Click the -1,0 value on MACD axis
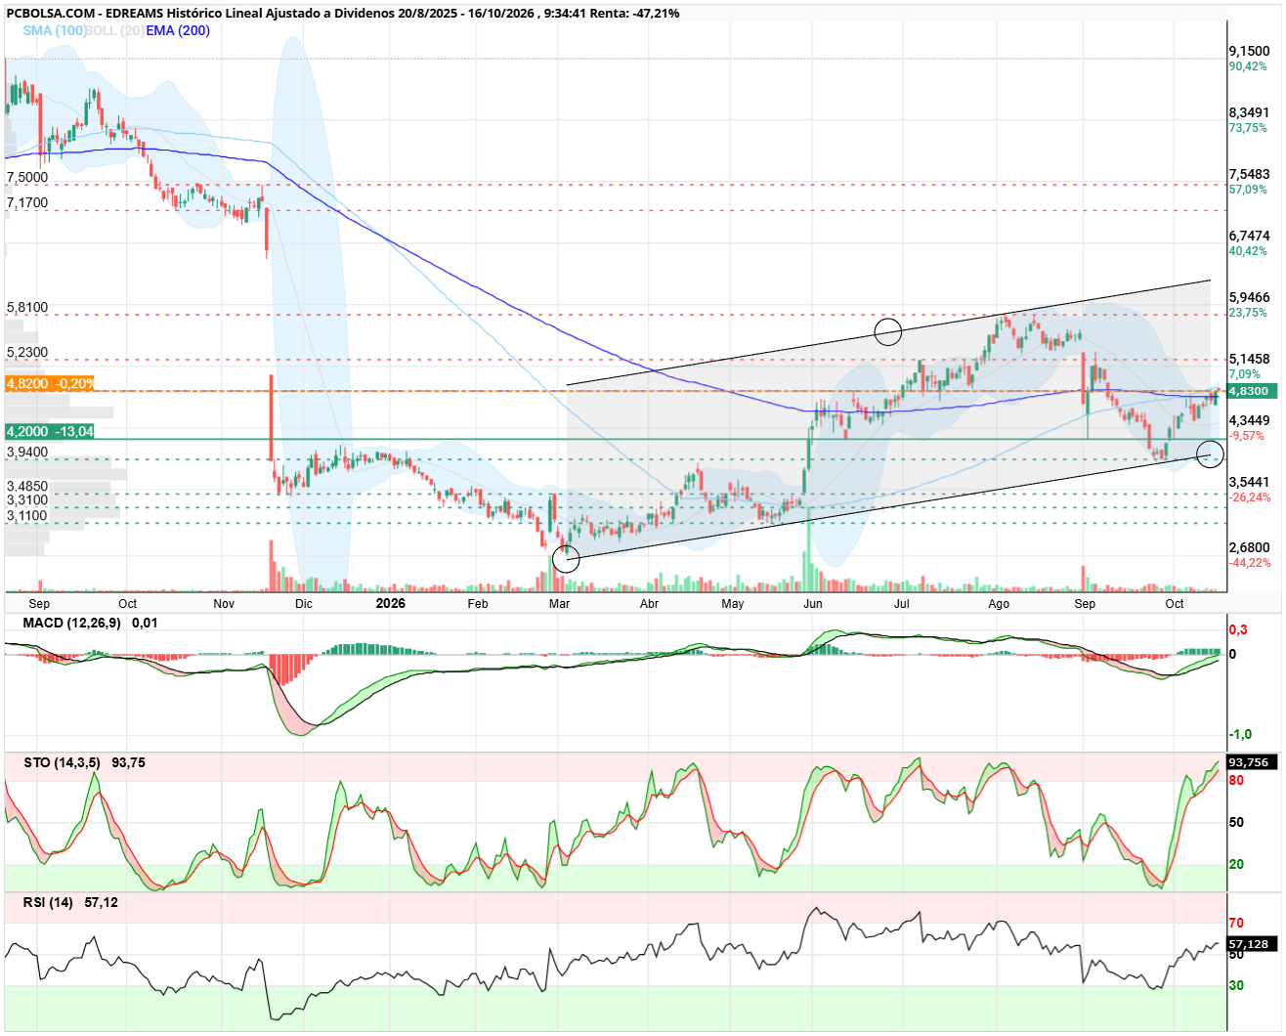This screenshot has height=1036, width=1286. pyautogui.click(x=1241, y=735)
